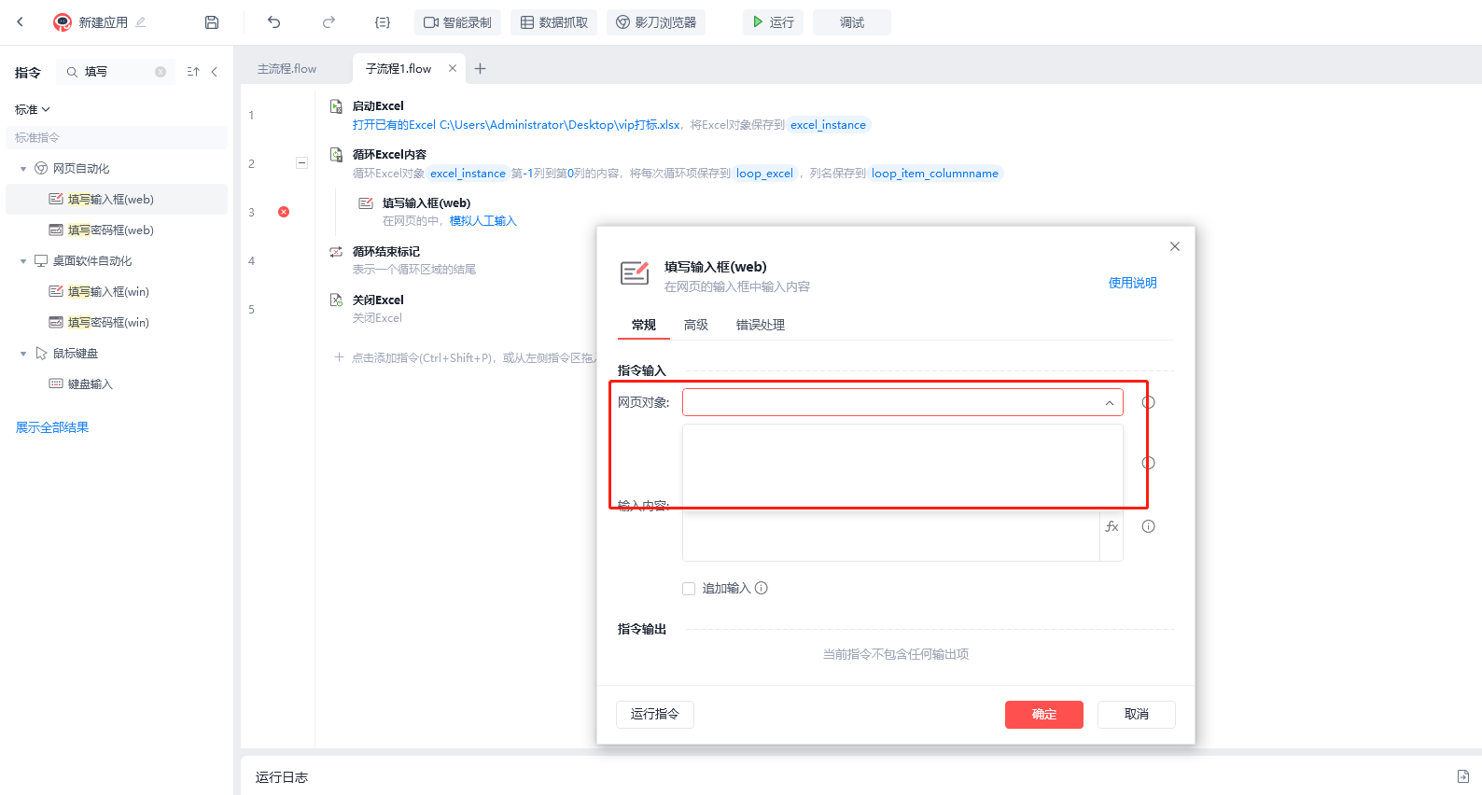Click the loop_item_columnname variable tag
Viewport: 1482px width, 795px height.
click(x=935, y=174)
